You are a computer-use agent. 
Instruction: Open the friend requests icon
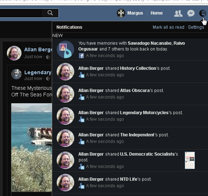pyautogui.click(x=178, y=13)
